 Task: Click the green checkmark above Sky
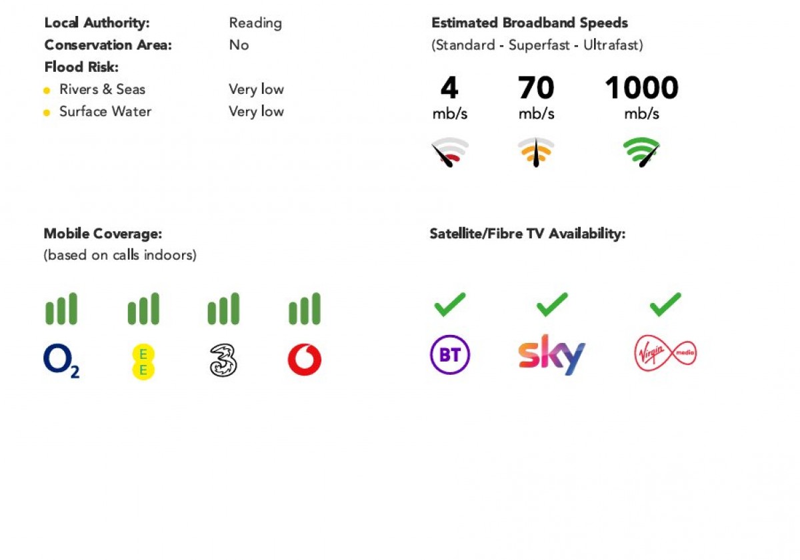pos(552,304)
